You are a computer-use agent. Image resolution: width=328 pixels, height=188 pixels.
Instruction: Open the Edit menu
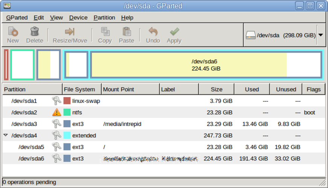[39, 18]
